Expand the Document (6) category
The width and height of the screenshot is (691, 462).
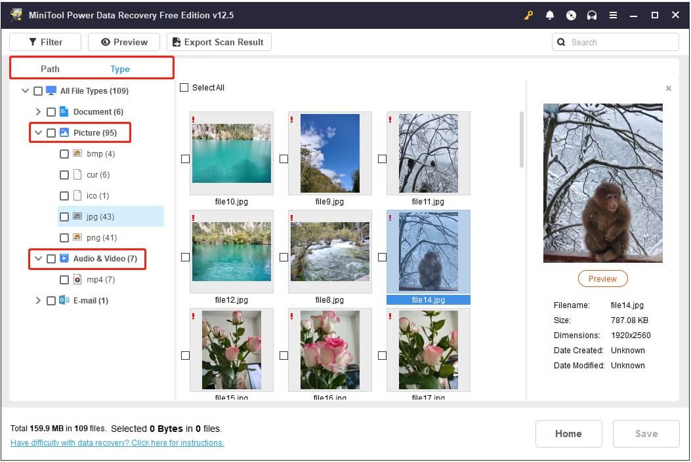click(x=38, y=111)
